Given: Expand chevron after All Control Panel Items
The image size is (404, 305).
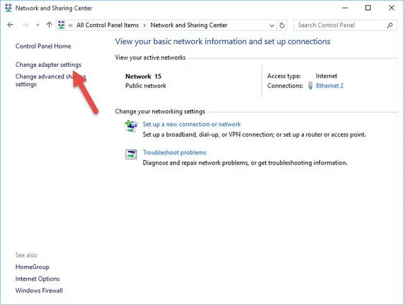Looking at the screenshot, I should pyautogui.click(x=145, y=25).
